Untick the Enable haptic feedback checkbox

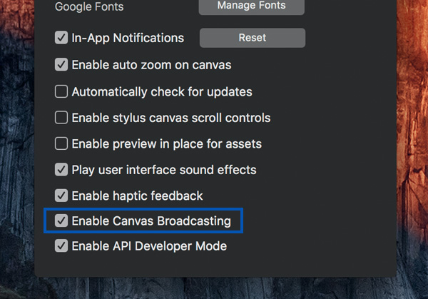coord(61,196)
